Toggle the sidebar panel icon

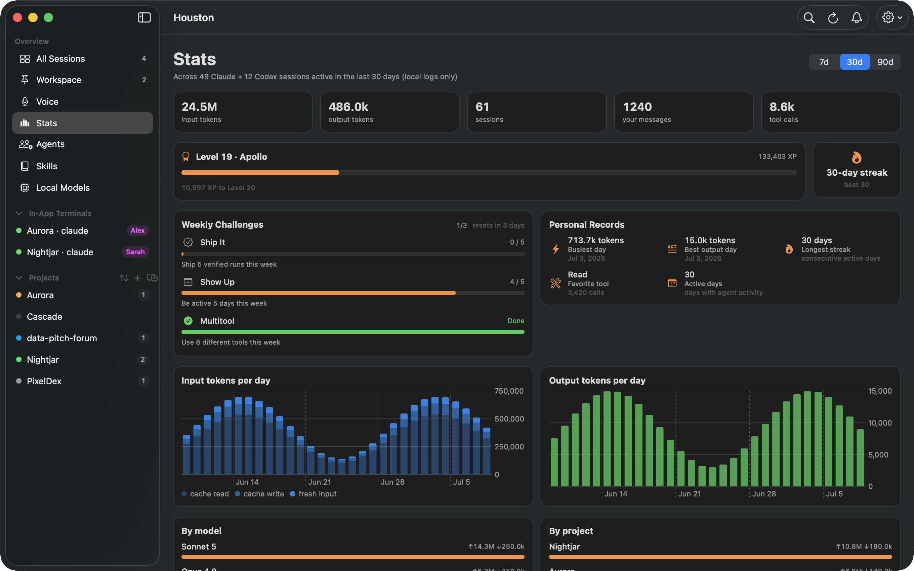pyautogui.click(x=144, y=17)
